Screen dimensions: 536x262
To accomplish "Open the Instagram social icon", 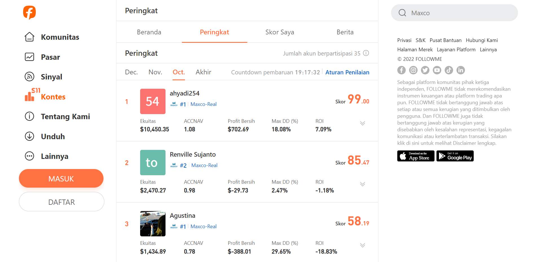I will (x=413, y=70).
